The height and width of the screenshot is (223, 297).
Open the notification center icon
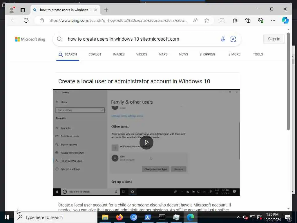(288, 217)
